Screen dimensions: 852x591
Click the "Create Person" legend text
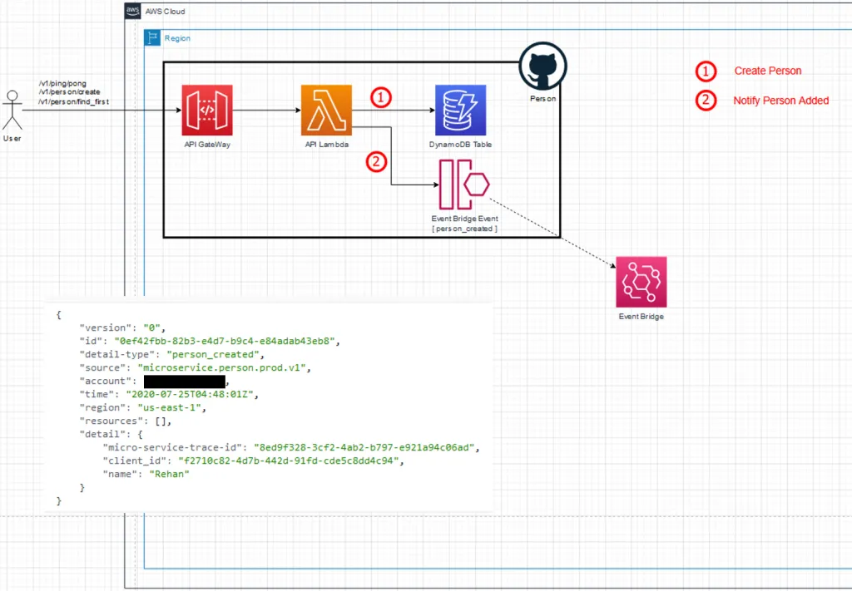tap(767, 71)
